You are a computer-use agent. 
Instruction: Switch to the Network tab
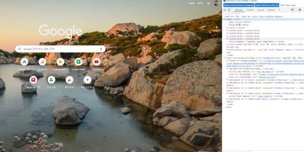[x=271, y=10]
